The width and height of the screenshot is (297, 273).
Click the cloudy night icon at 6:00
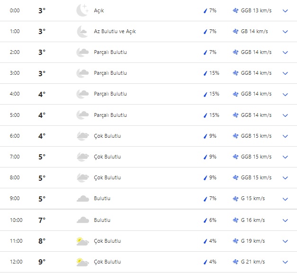pyautogui.click(x=82, y=136)
